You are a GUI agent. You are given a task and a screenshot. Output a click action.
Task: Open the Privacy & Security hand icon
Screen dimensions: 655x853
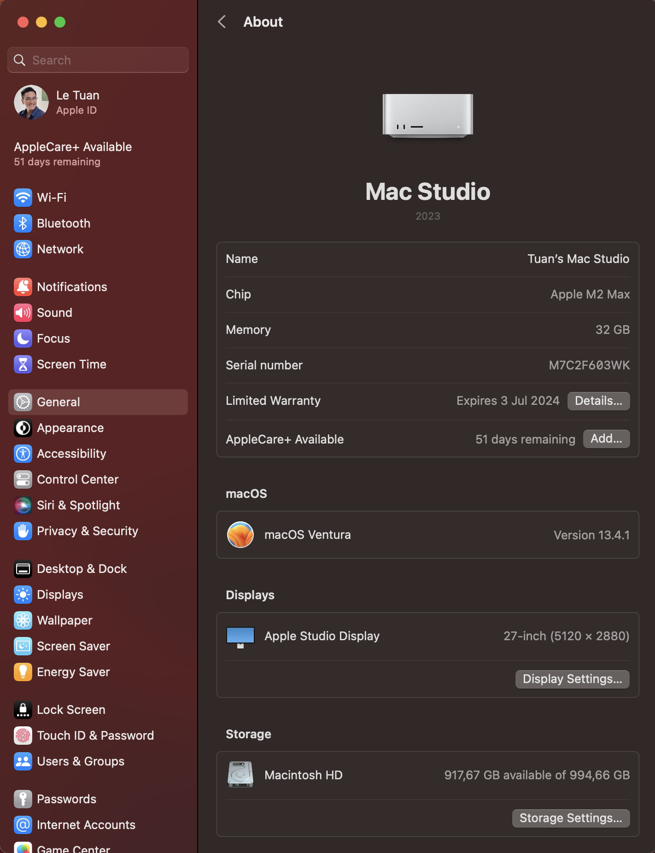point(23,531)
